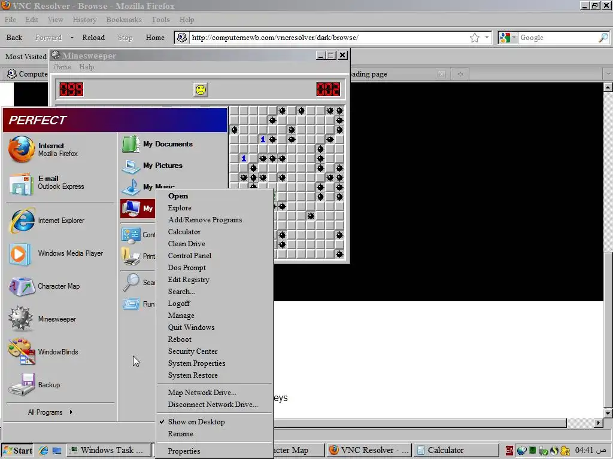Open Firefox Bookmarks menu
613x459 pixels.
tap(124, 20)
